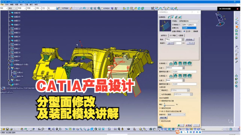Expand the 多重输出.8 (分割) tree node
This screenshot has width=241, height=136.
[9, 65]
